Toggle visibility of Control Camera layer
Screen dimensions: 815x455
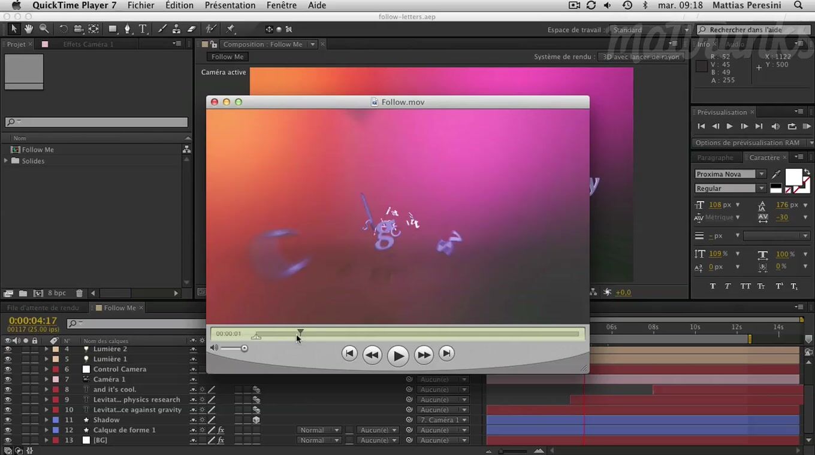tap(8, 369)
